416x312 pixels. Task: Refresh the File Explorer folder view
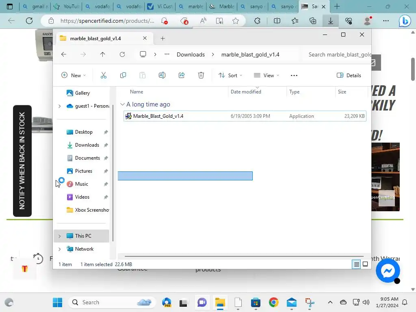click(x=122, y=54)
